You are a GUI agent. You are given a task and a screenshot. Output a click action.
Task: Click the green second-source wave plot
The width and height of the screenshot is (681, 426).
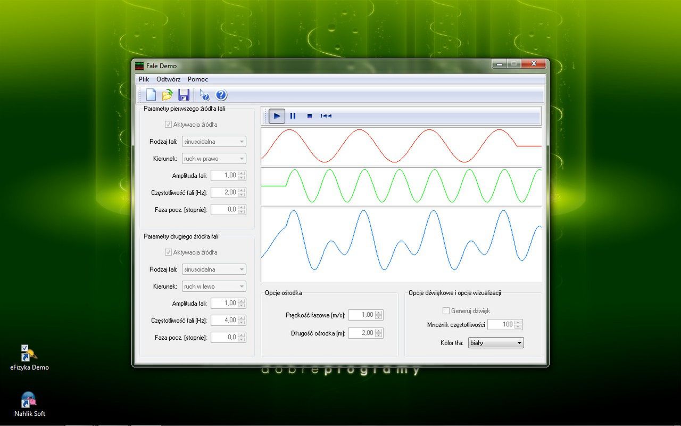[x=401, y=186]
